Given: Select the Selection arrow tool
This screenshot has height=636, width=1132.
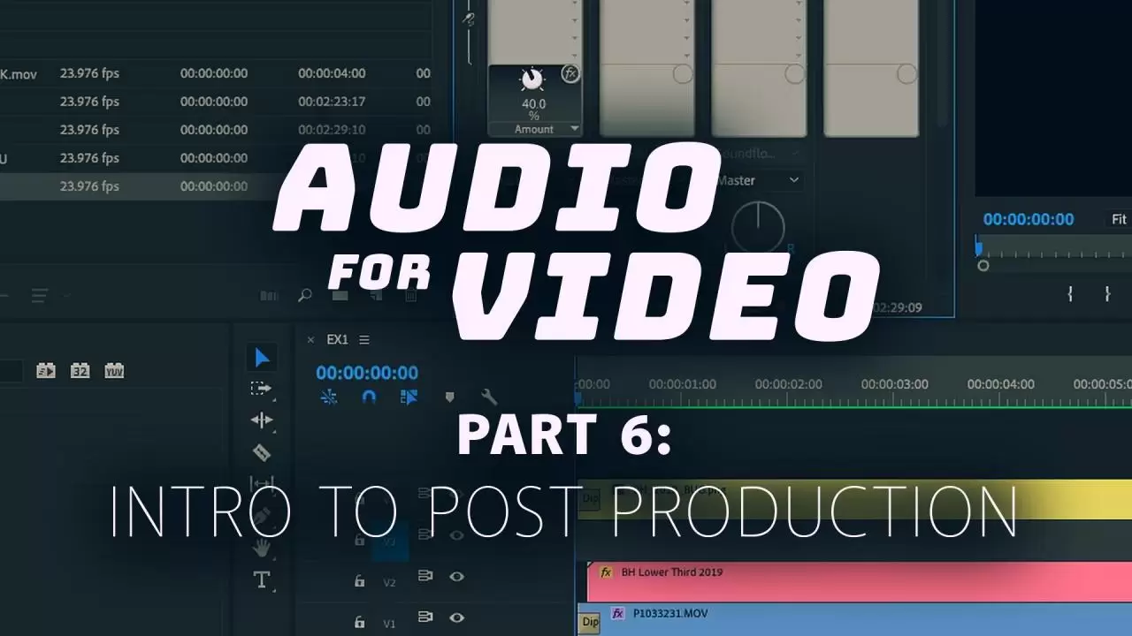Looking at the screenshot, I should tap(263, 358).
